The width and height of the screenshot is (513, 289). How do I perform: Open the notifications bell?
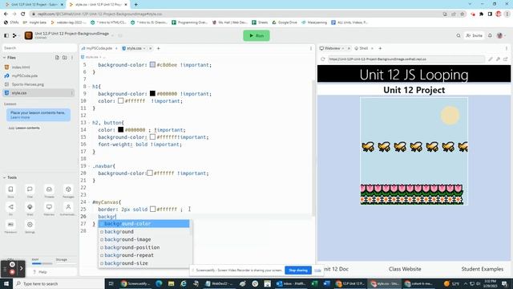(490, 35)
